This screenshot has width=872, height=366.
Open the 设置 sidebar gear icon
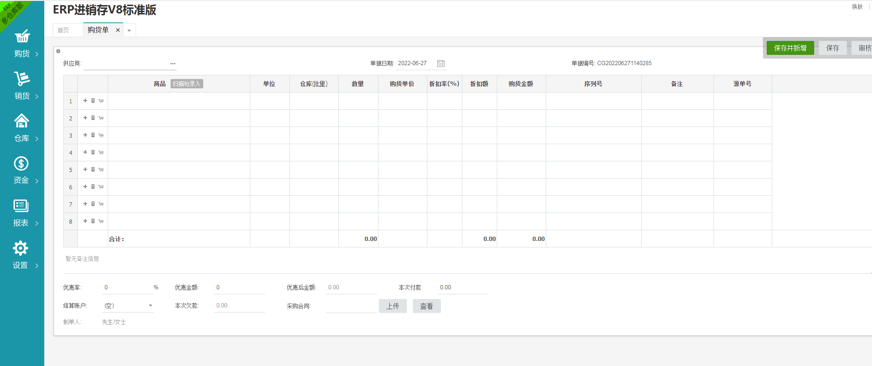coord(21,248)
